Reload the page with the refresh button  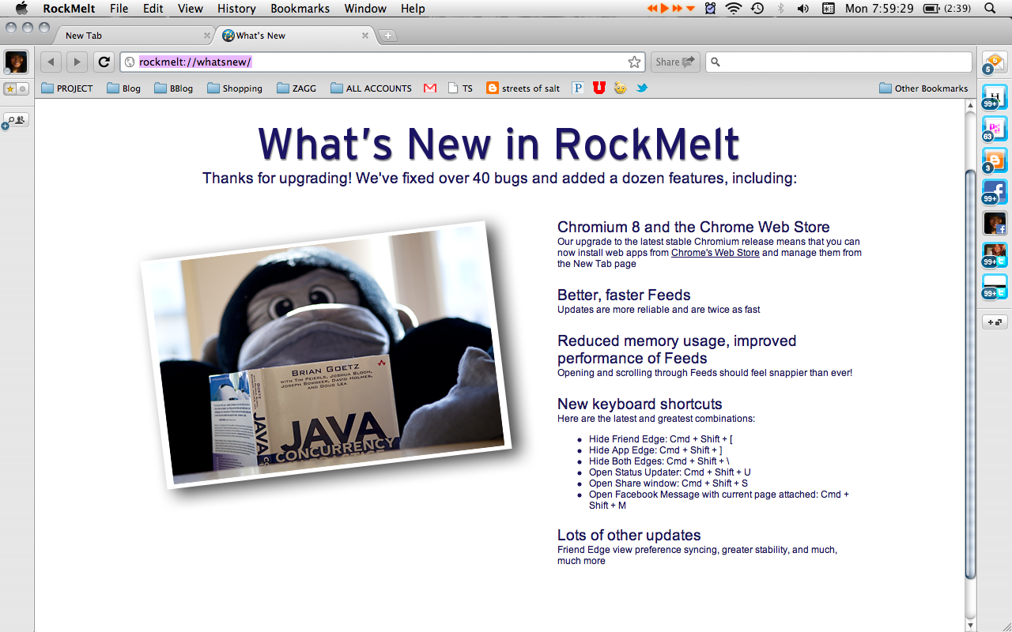pyautogui.click(x=104, y=62)
